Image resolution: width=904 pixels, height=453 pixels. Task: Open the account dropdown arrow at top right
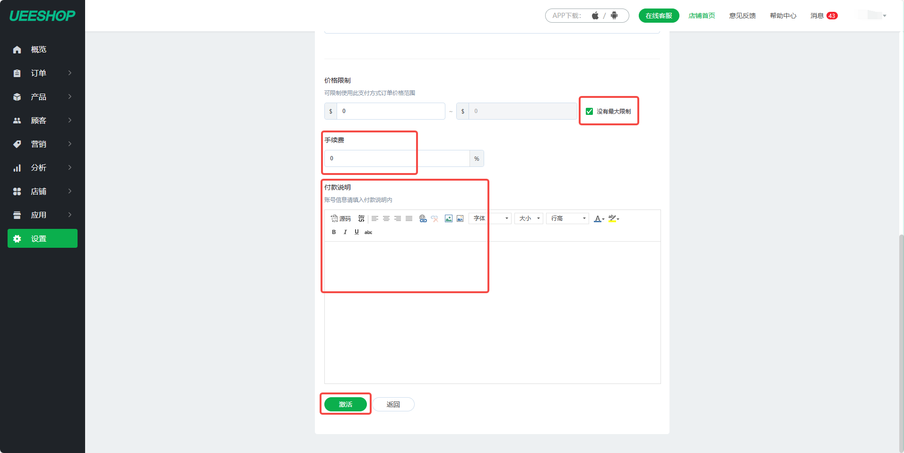point(885,16)
